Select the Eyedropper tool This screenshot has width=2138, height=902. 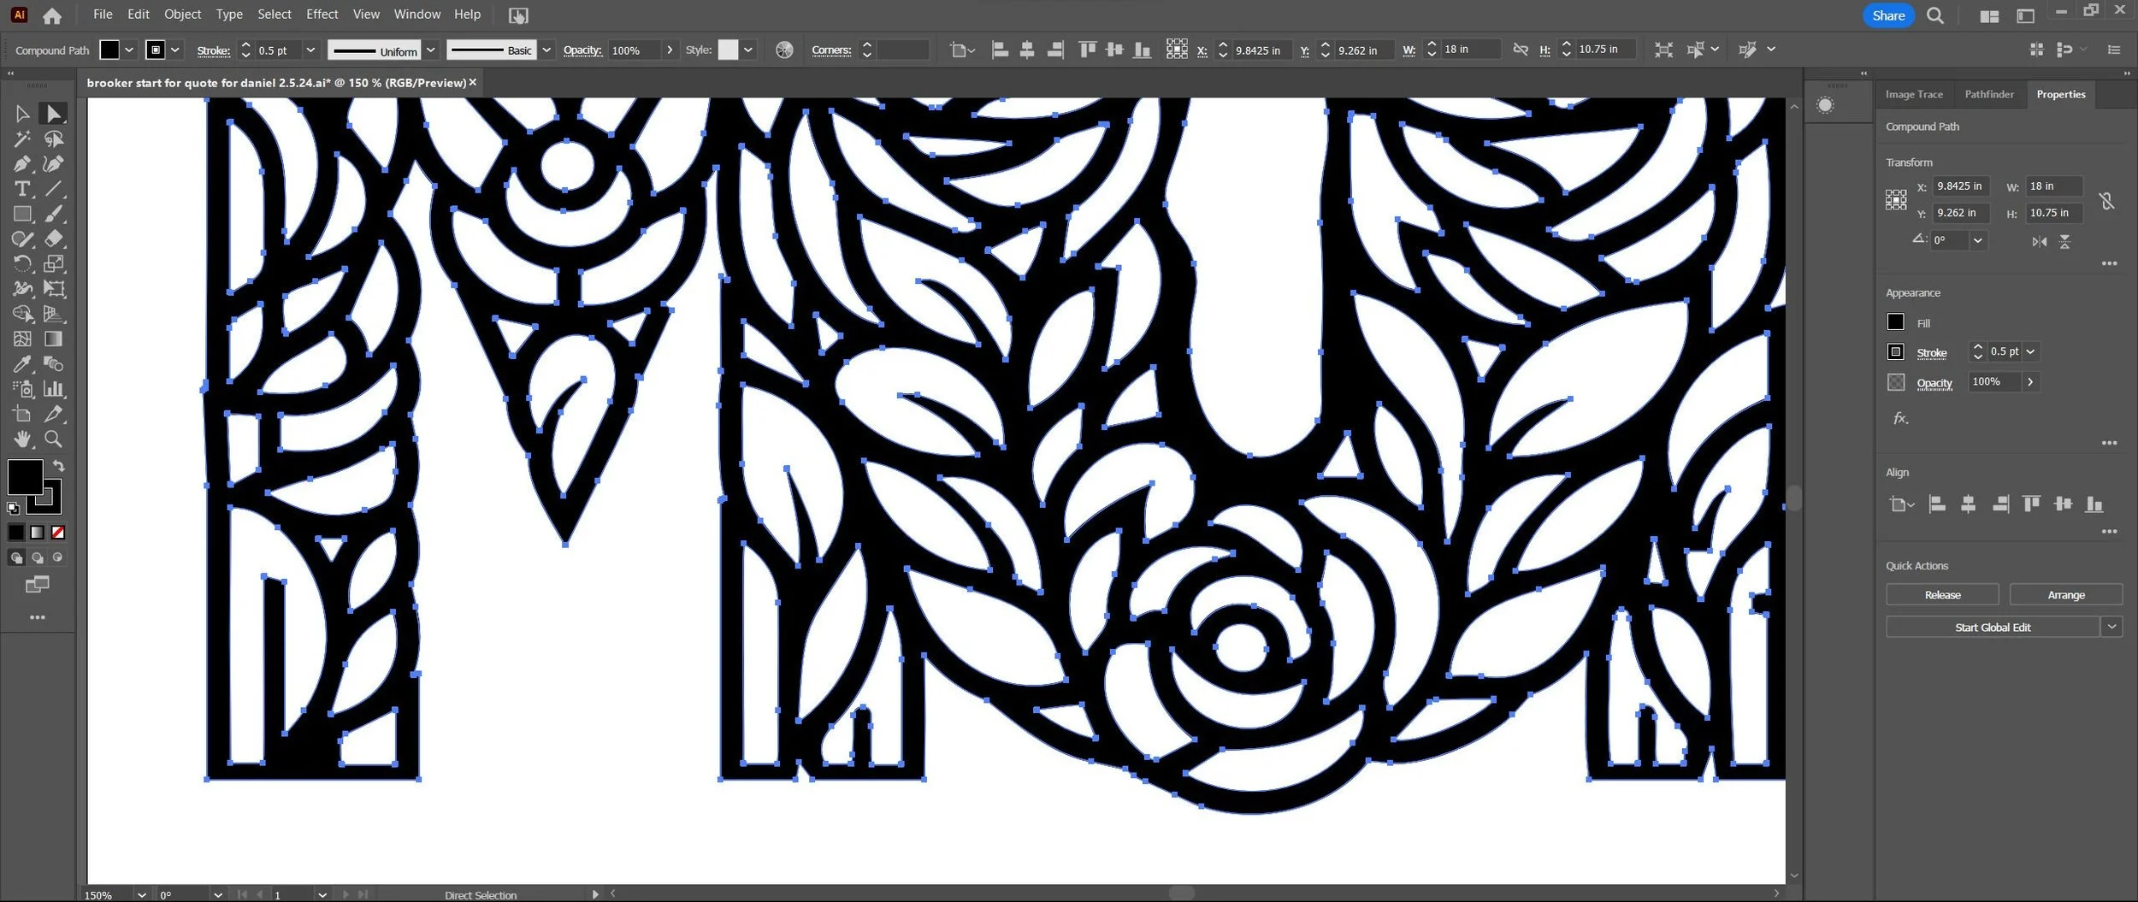pos(22,364)
